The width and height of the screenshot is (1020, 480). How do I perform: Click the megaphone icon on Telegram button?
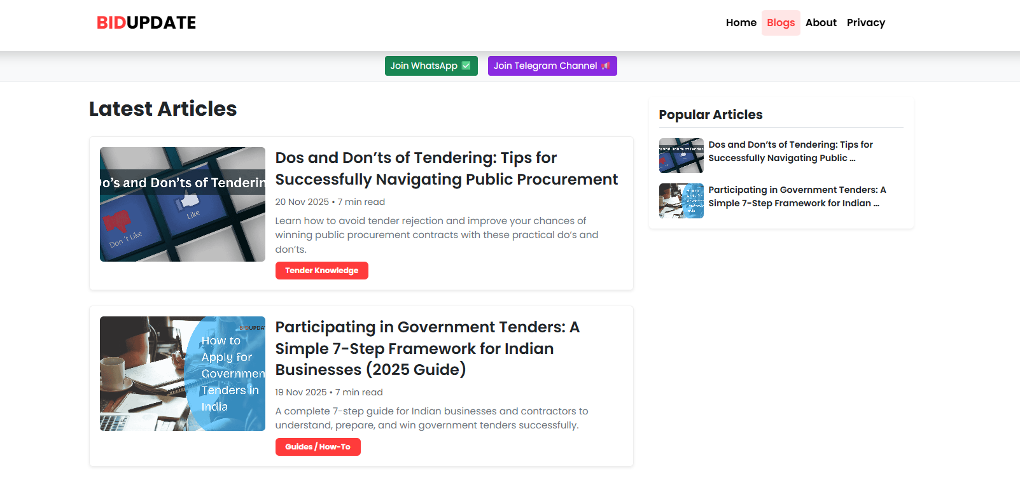[x=605, y=66]
